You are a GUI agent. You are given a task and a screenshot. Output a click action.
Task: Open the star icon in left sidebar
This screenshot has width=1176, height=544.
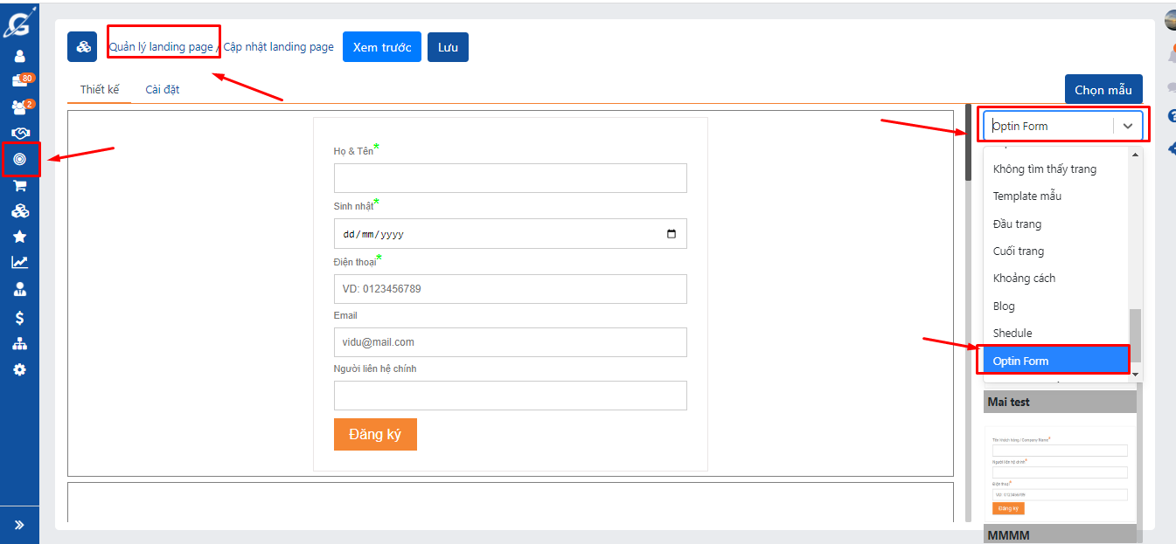point(19,237)
